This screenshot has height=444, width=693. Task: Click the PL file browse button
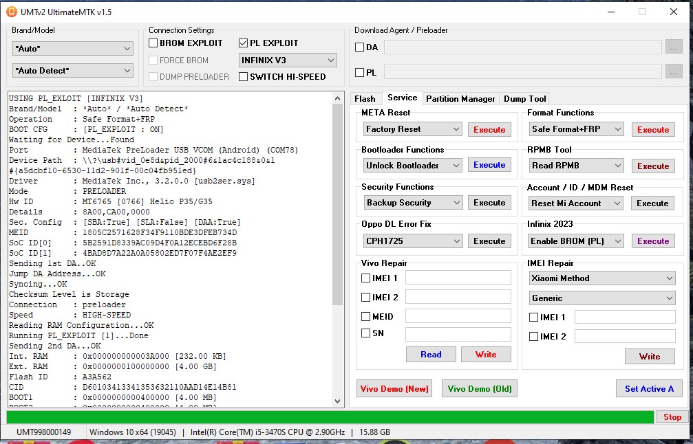673,72
